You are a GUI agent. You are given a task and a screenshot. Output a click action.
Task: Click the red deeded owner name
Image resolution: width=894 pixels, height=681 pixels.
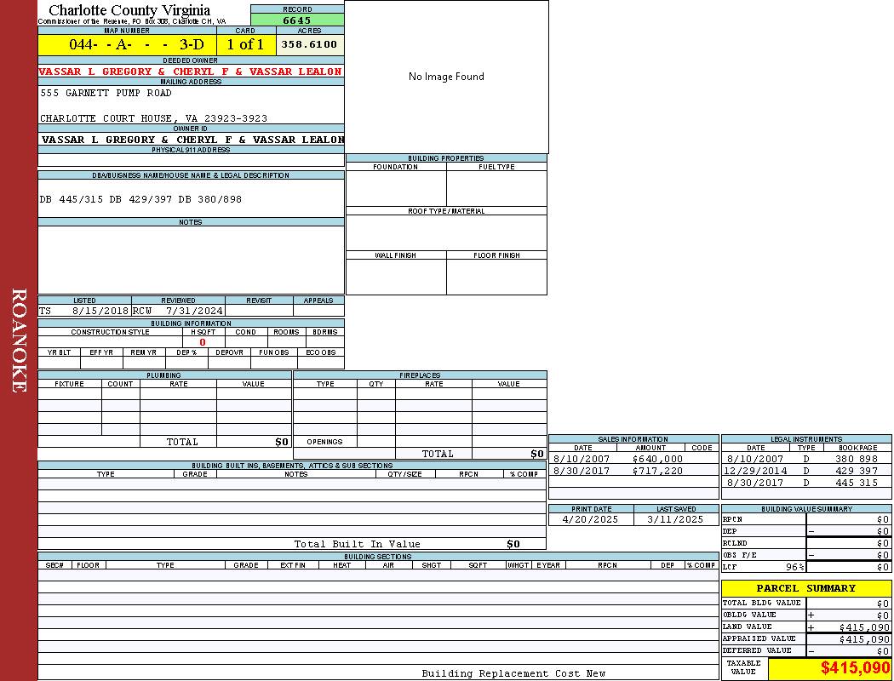(x=190, y=72)
